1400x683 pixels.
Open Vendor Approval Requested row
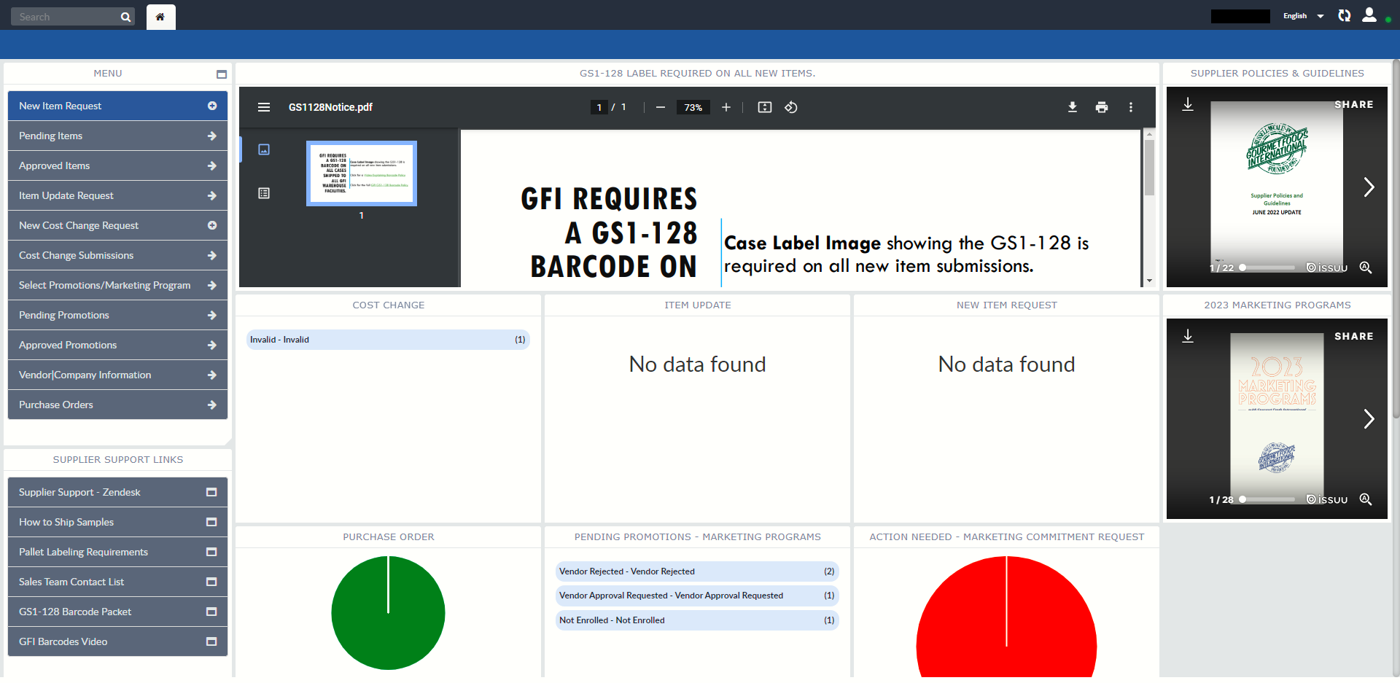coord(697,596)
